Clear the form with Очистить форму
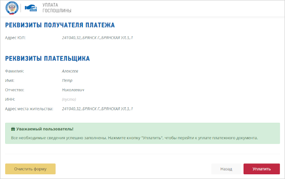Viewport: 285px width, 179px height. coord(30,169)
